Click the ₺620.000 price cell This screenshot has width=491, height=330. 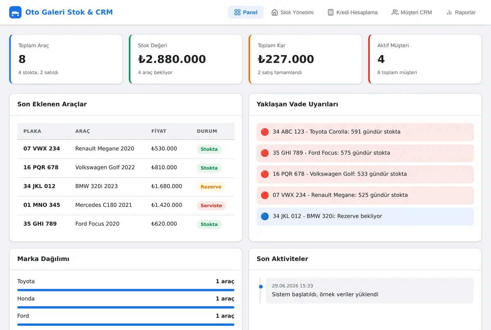point(164,224)
